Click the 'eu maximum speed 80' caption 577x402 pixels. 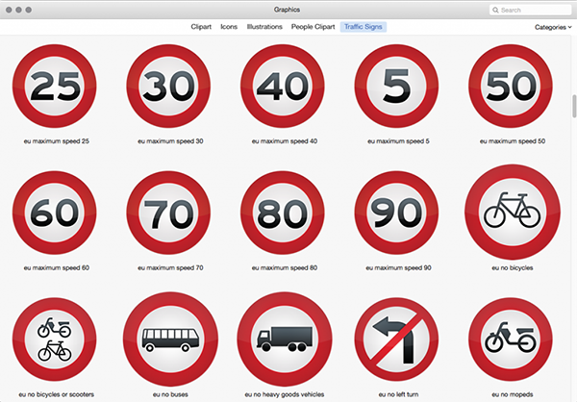(x=285, y=268)
